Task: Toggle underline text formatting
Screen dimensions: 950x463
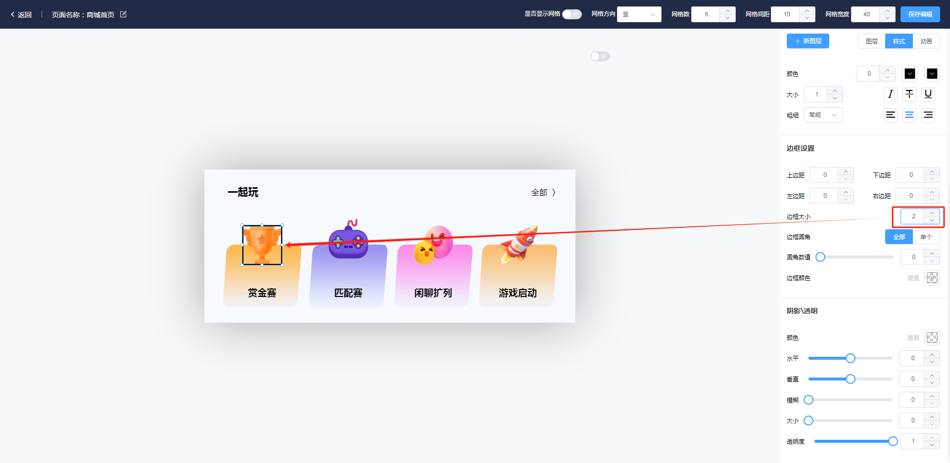Action: (928, 94)
